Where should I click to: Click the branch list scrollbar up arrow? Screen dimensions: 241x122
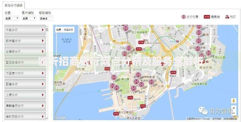47,26
